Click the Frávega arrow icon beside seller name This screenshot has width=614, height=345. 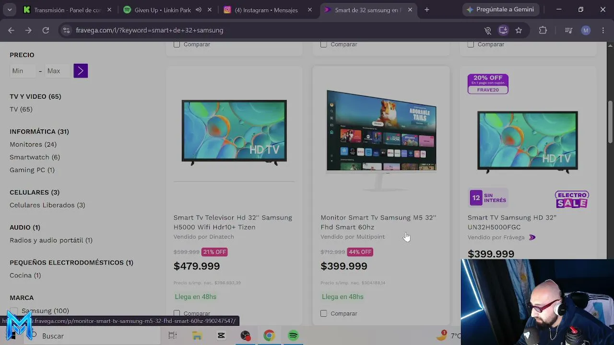(x=532, y=237)
